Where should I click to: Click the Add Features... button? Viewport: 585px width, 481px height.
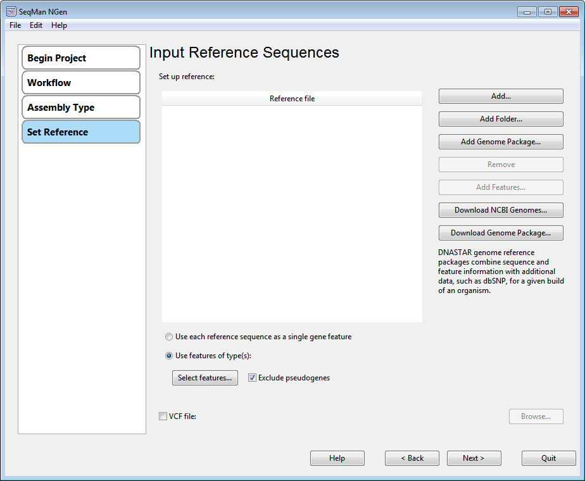pyautogui.click(x=501, y=187)
